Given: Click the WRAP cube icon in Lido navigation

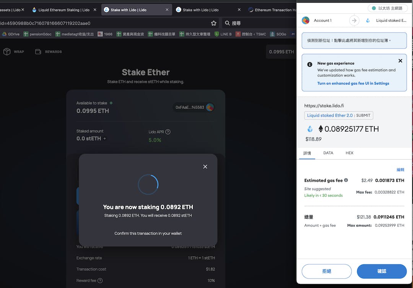Looking at the screenshot, I should [x=7, y=52].
